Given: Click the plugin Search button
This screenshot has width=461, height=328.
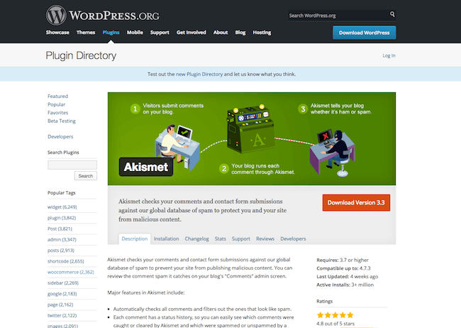Looking at the screenshot, I should [x=86, y=176].
